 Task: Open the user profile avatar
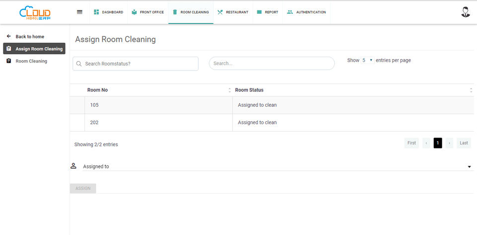pyautogui.click(x=466, y=12)
